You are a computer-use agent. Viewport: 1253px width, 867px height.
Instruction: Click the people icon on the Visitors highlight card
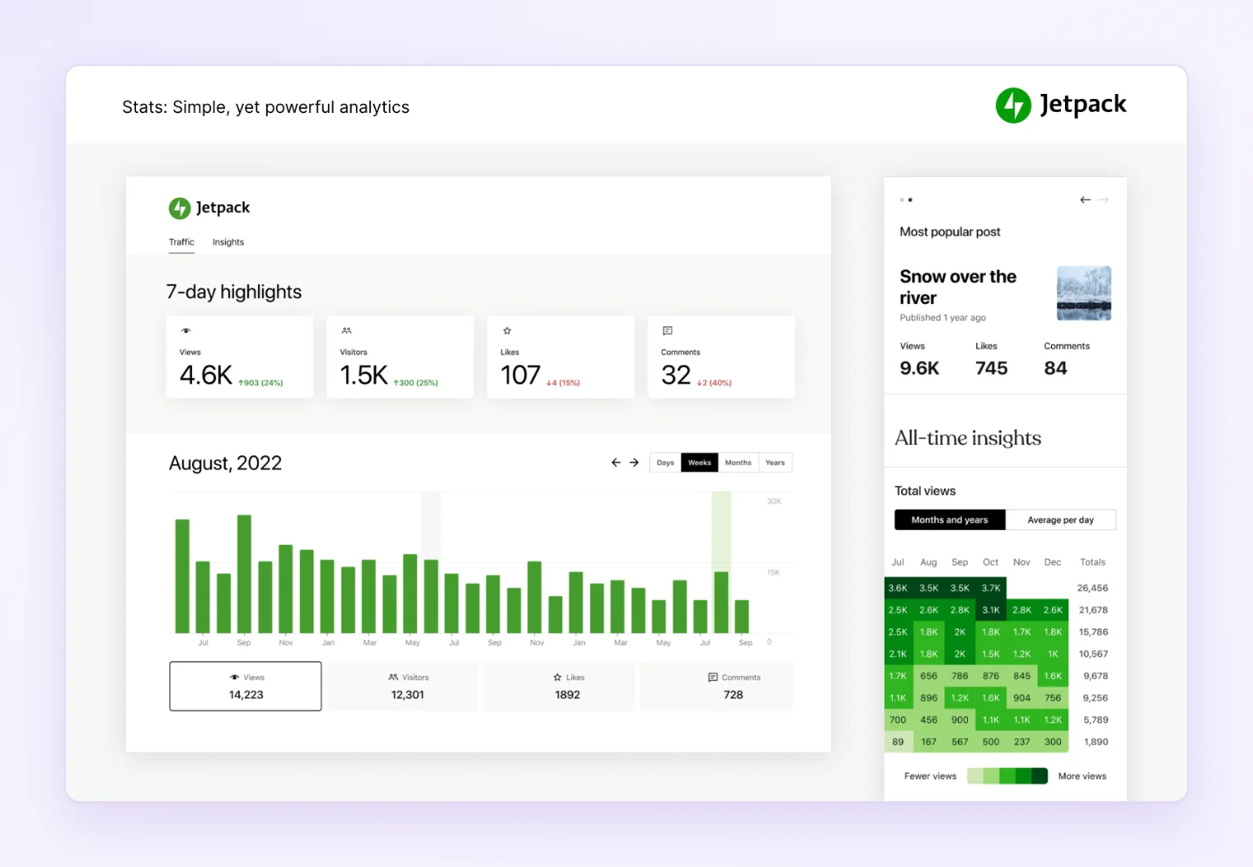(x=346, y=330)
